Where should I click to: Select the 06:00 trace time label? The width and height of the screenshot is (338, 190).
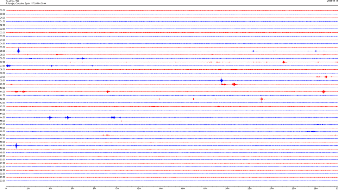pos(2,55)
